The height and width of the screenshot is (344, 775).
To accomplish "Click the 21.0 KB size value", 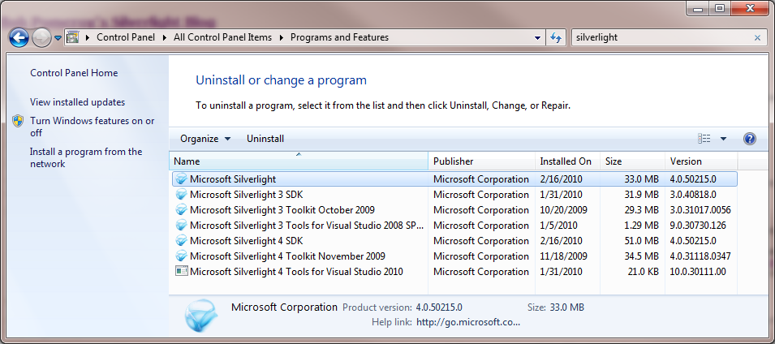I will [x=642, y=271].
